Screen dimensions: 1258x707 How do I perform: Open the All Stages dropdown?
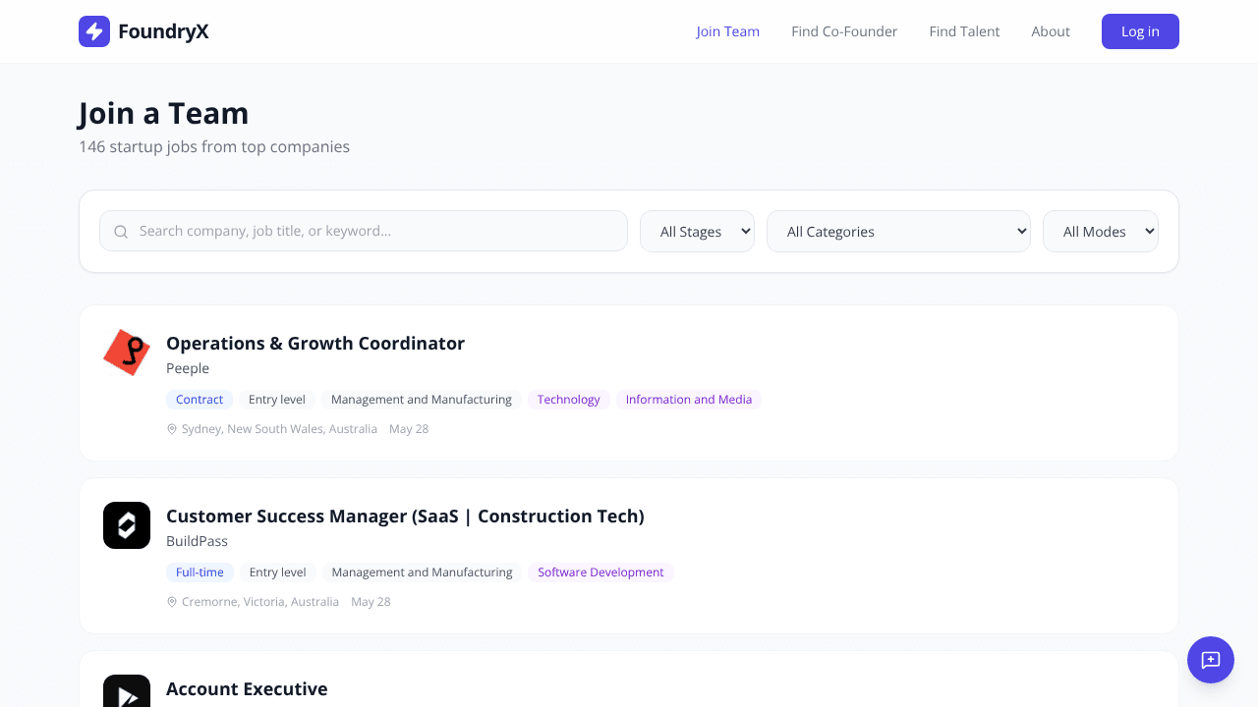tap(697, 232)
